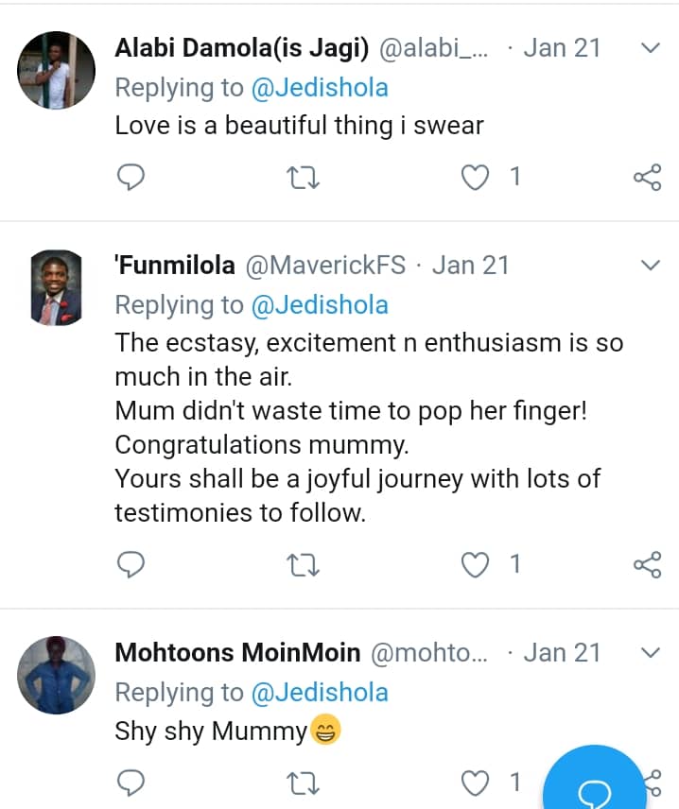This screenshot has width=679, height=809.
Task: Open 'Funmilola's profile avatar
Action: 57,288
